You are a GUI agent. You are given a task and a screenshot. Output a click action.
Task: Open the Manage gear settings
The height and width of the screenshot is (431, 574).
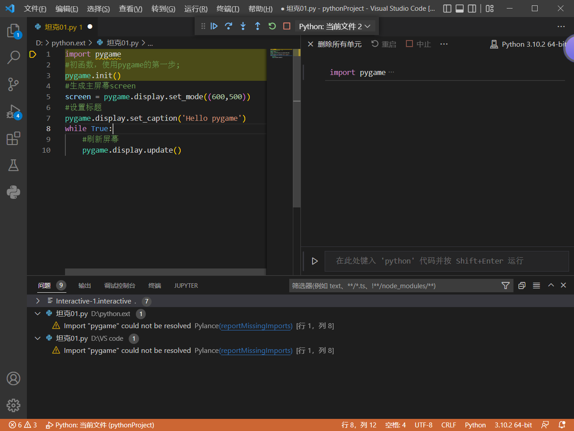pyautogui.click(x=13, y=405)
